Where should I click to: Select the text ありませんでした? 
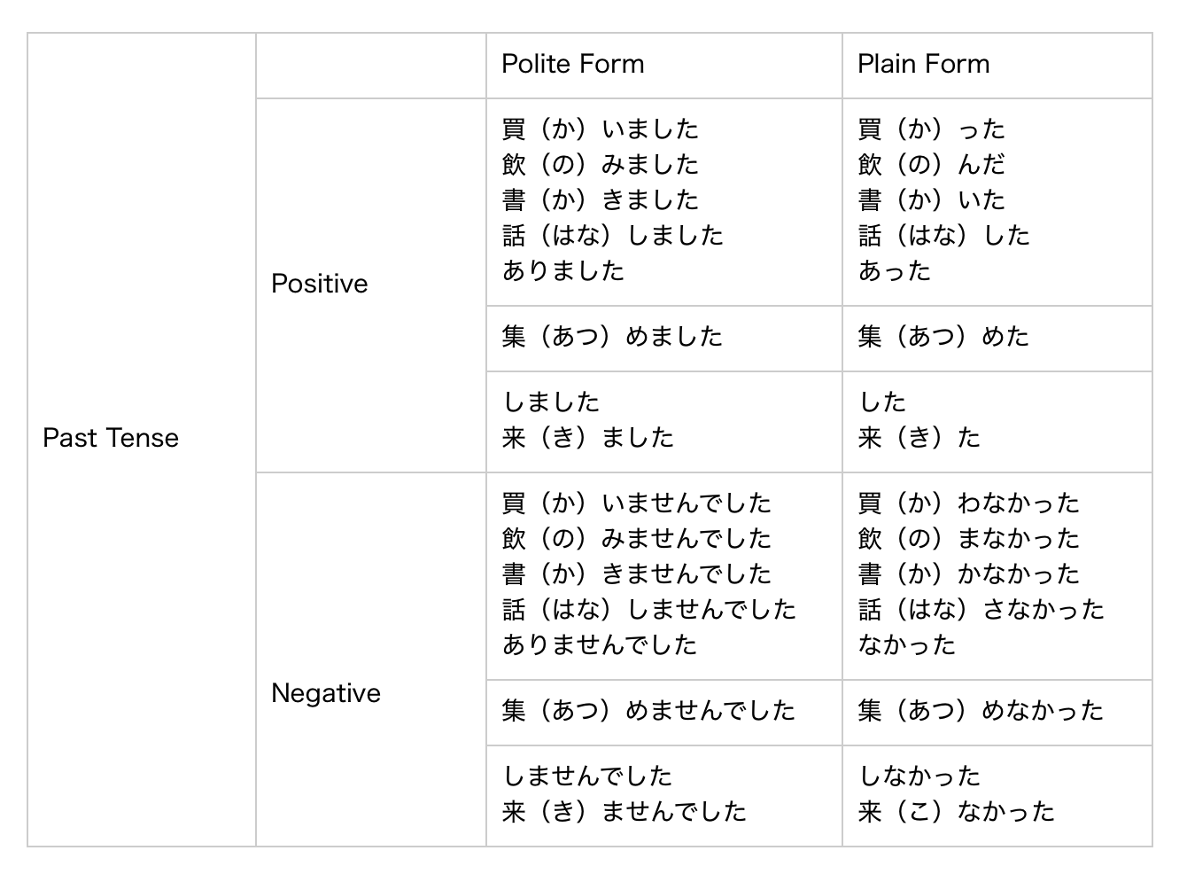[600, 645]
